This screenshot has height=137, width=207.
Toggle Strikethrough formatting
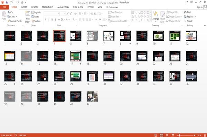(59, 20)
